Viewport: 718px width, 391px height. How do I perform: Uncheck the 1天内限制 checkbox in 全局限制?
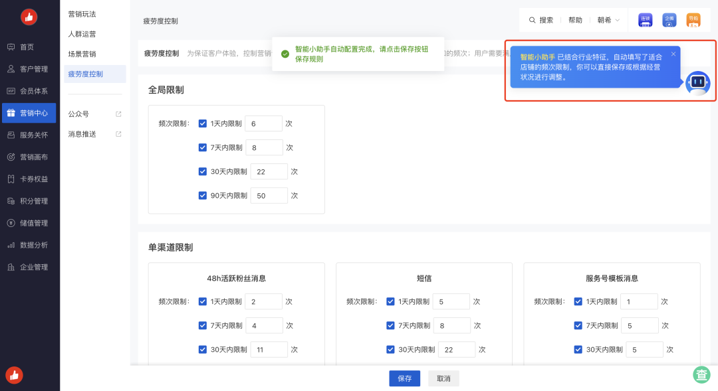(x=203, y=123)
